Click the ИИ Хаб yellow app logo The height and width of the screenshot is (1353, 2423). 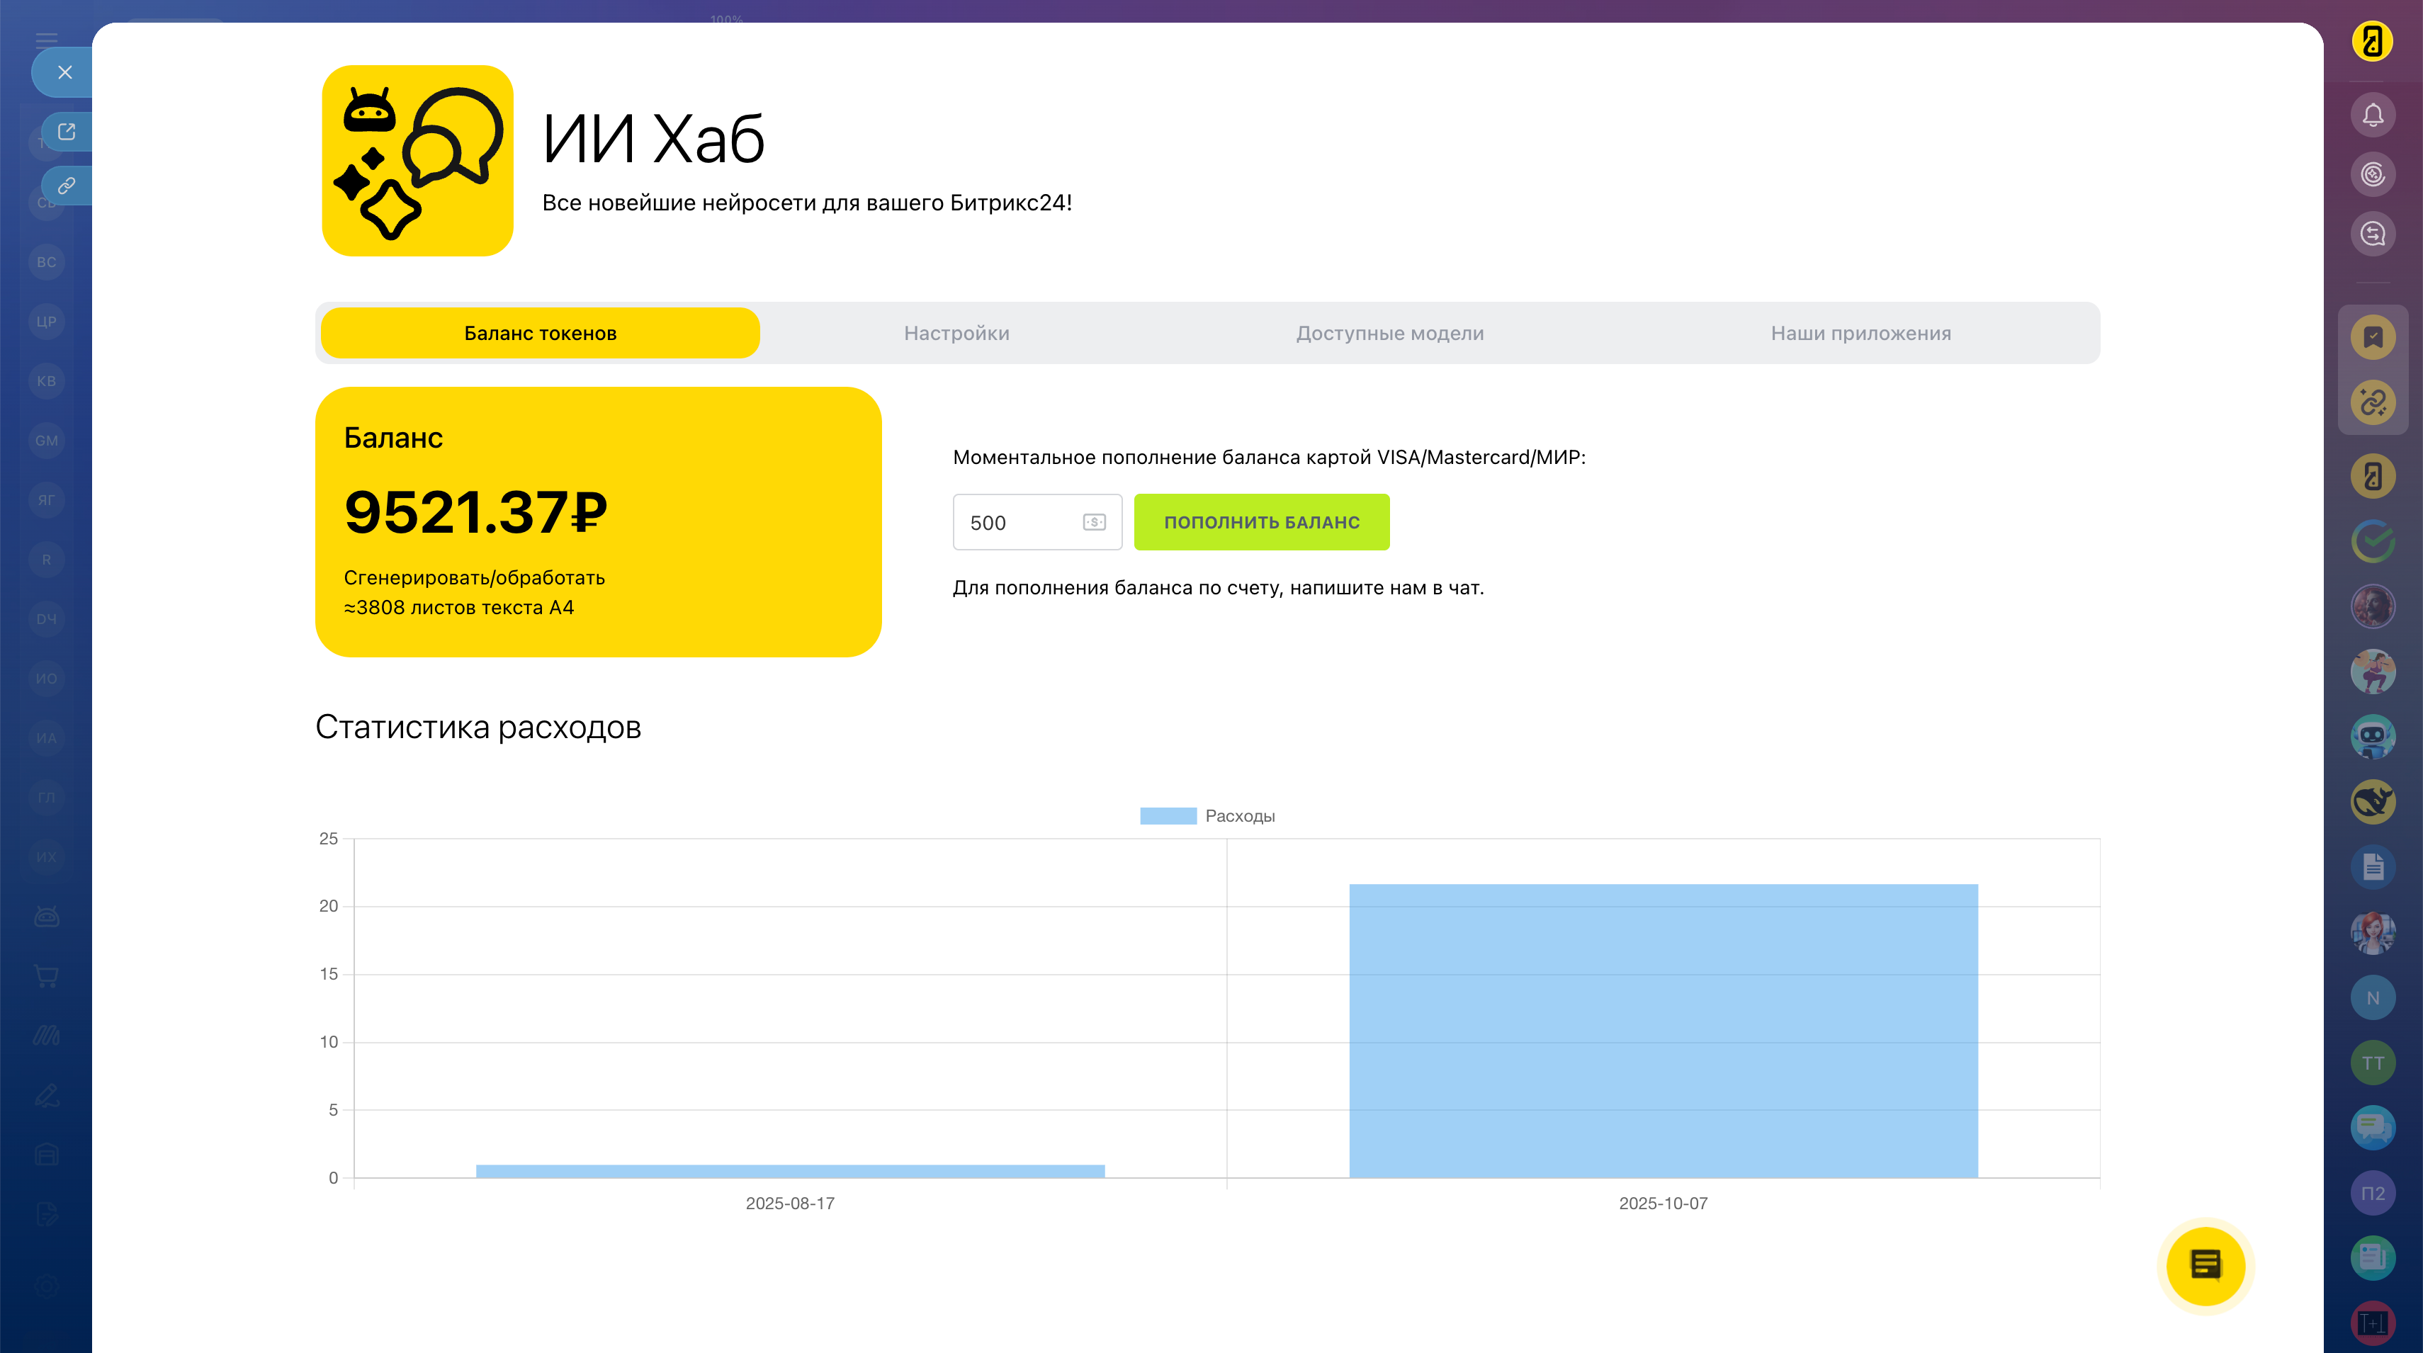pyautogui.click(x=417, y=161)
